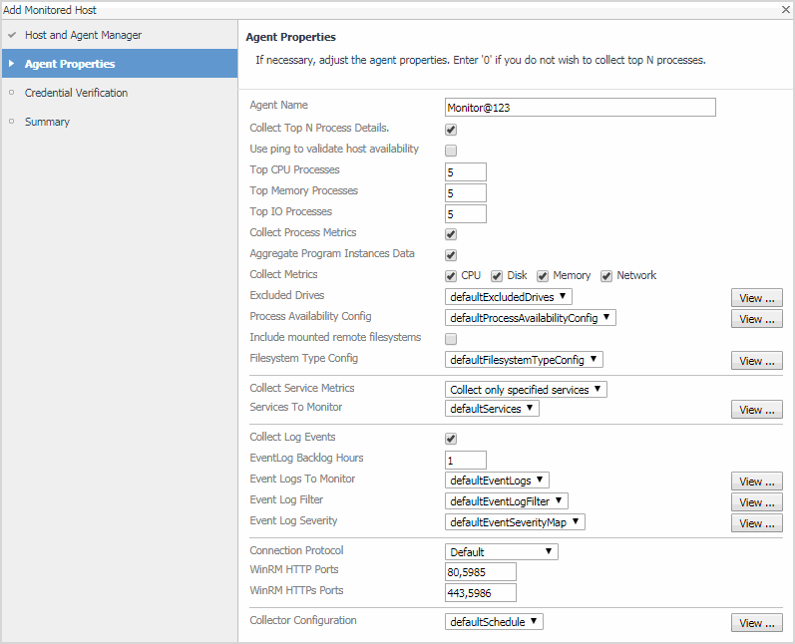Screen dimensions: 795x644
Task: Open the Event Log Severity dropdown
Action: [x=514, y=521]
